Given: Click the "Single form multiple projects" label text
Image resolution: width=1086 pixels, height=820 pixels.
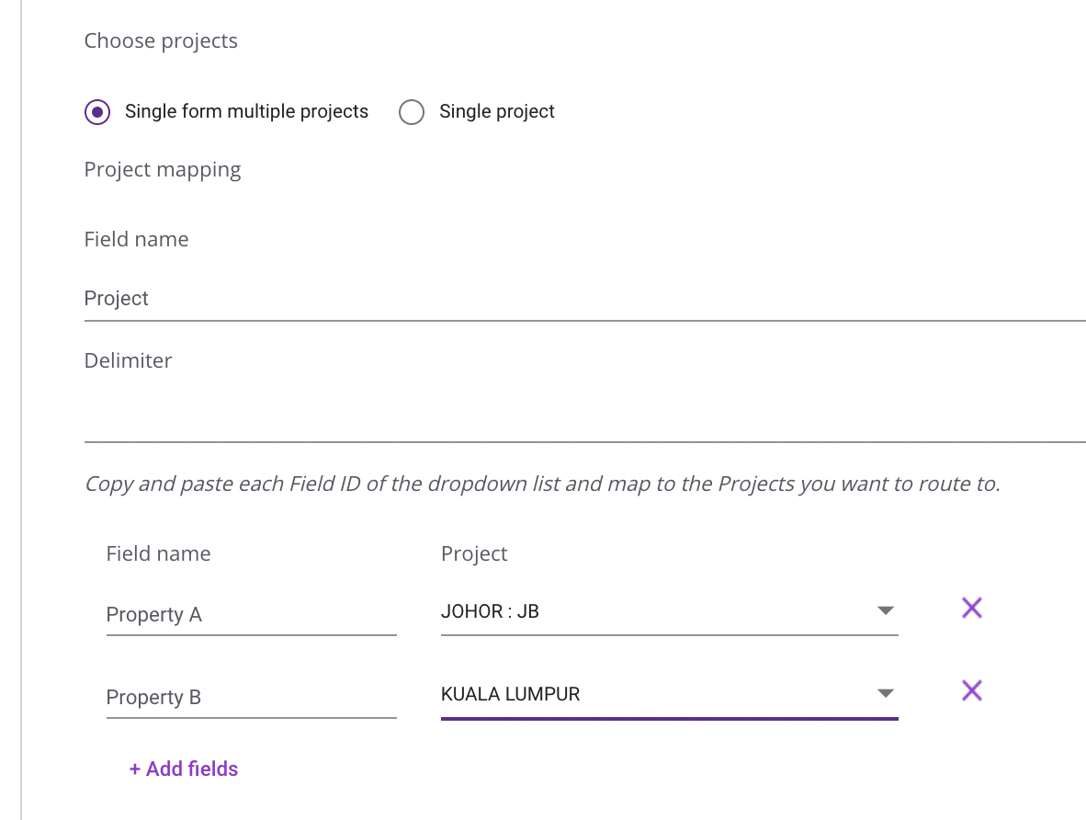Looking at the screenshot, I should (x=246, y=112).
